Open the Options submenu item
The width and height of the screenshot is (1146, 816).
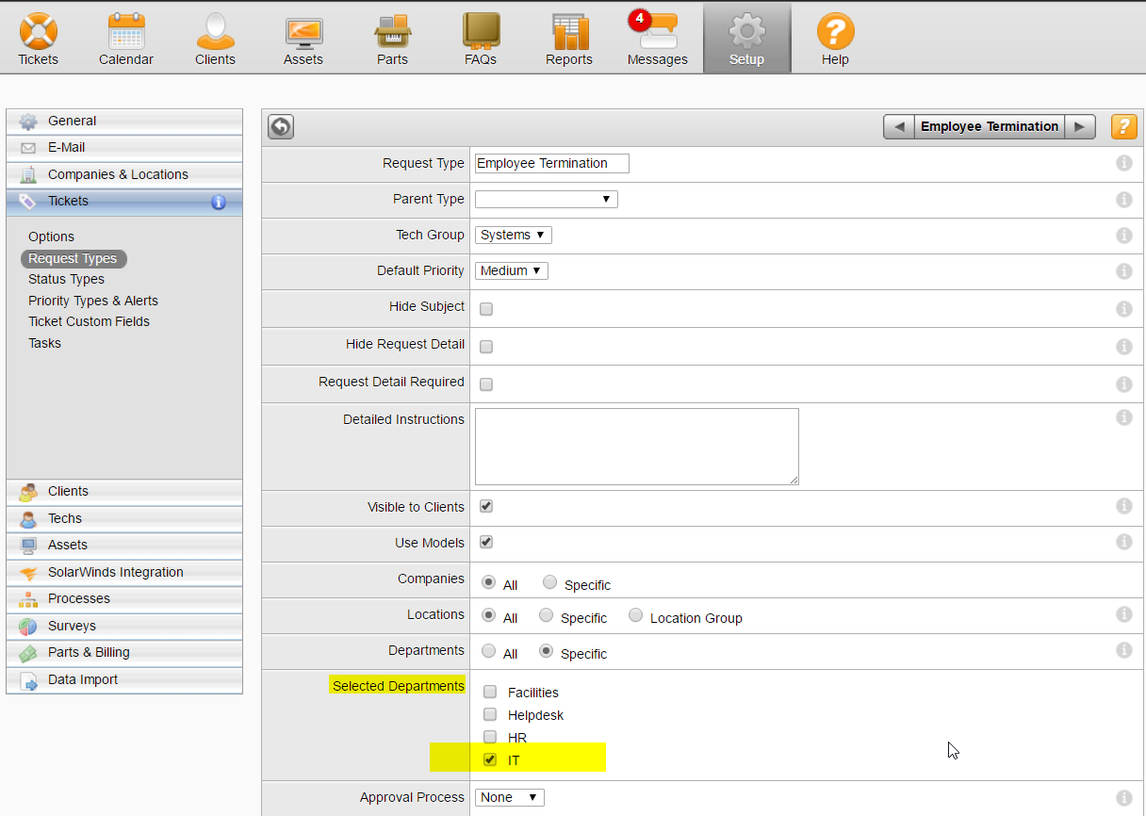51,237
